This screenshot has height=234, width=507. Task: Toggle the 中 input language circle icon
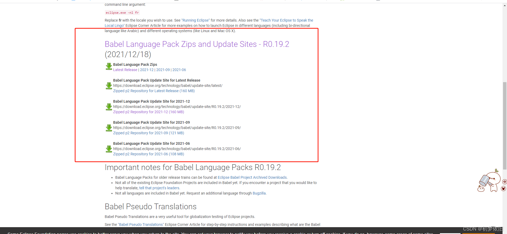click(505, 182)
